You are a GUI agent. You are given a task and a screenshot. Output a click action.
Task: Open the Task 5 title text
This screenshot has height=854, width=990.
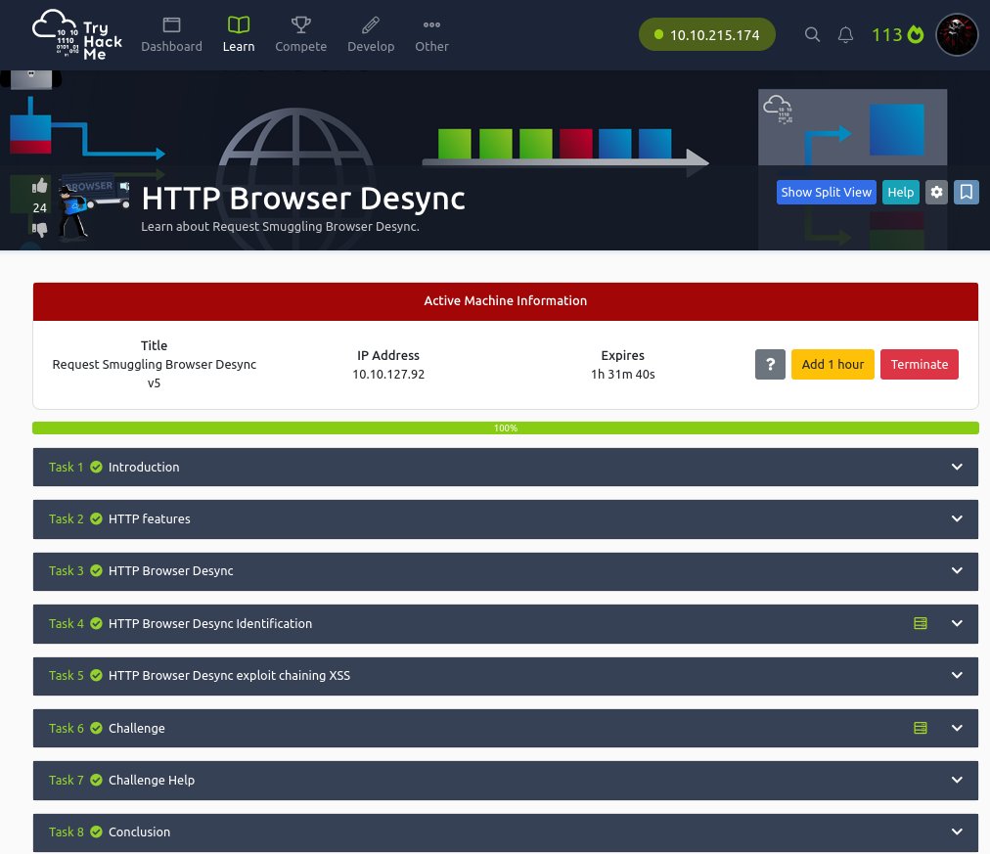coord(229,675)
